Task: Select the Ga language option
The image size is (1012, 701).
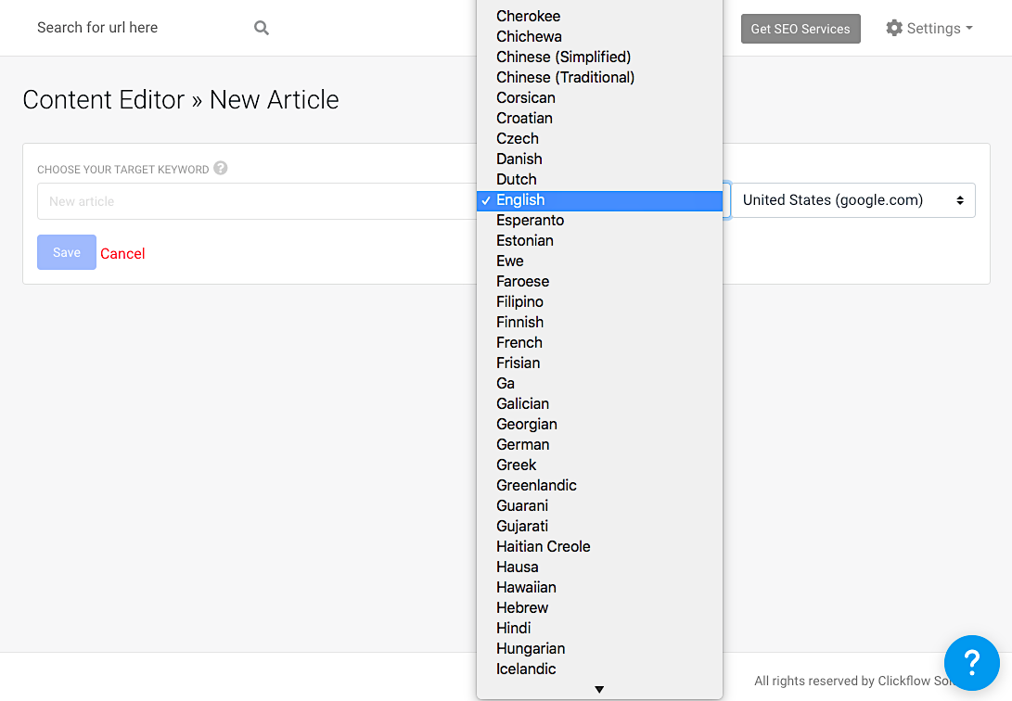Action: point(599,384)
